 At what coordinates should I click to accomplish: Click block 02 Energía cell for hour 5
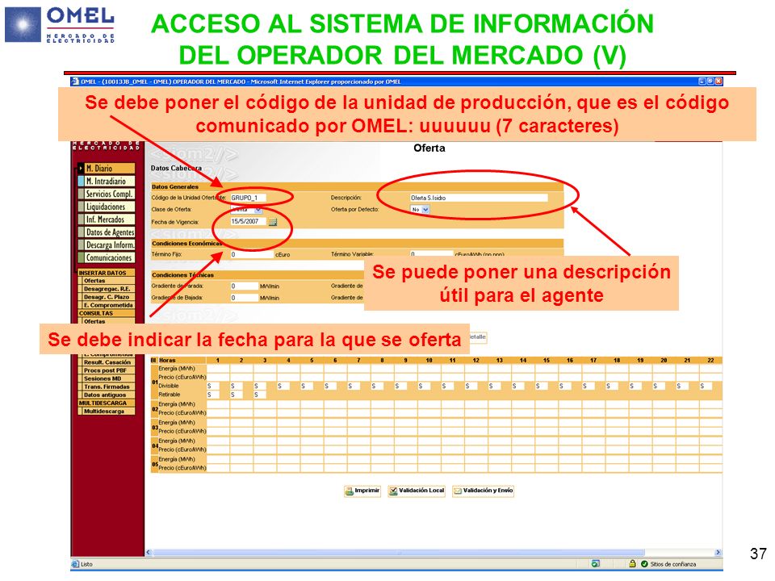tap(312, 404)
